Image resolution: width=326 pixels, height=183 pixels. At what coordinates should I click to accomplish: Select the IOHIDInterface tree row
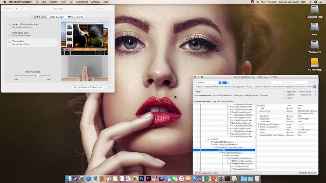click(x=232, y=156)
